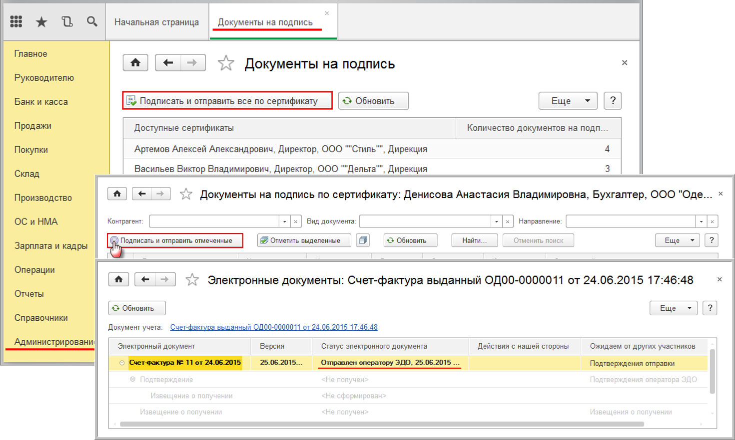This screenshot has height=440, width=735.
Task: Open help in Документы на подпись window
Action: (x=613, y=101)
